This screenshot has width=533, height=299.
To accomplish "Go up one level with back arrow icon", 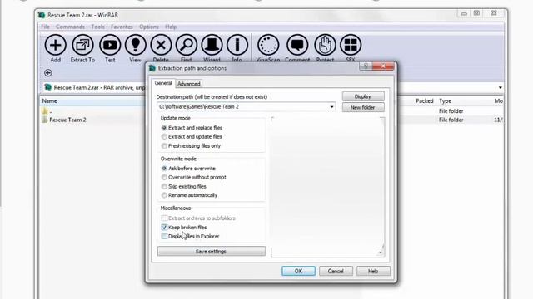I will tap(48, 73).
